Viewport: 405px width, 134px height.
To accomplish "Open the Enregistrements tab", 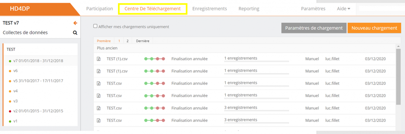I will coord(209,9).
